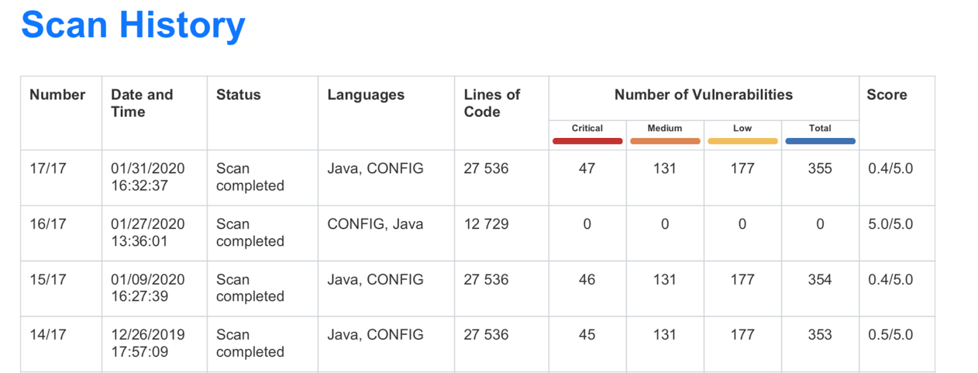The height and width of the screenshot is (373, 978).
Task: Click the 47 critical vulnerabilities cell
Action: (587, 169)
